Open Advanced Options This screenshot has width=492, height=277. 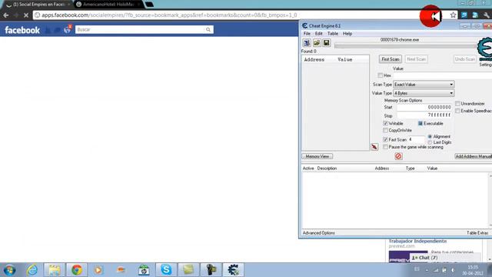point(318,233)
